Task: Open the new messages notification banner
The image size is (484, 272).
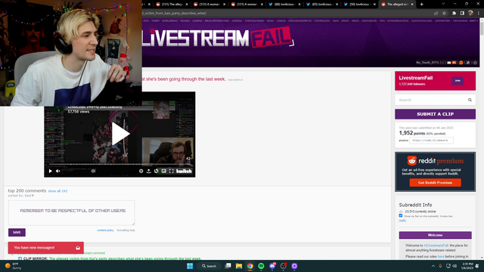Action: coord(45,248)
